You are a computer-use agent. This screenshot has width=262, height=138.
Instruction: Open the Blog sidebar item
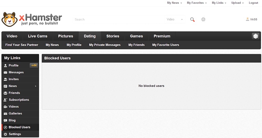[12, 120]
